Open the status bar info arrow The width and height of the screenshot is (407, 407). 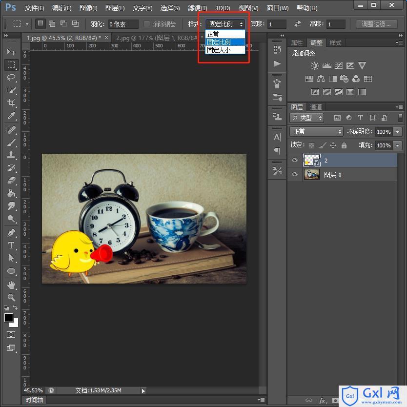click(143, 390)
